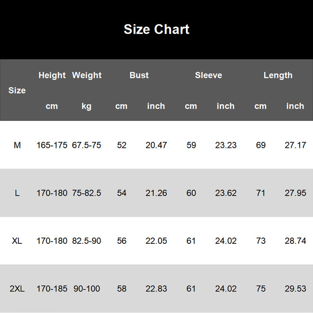313x313 pixels.
Task: Click the Size Chart title
Action: click(156, 29)
